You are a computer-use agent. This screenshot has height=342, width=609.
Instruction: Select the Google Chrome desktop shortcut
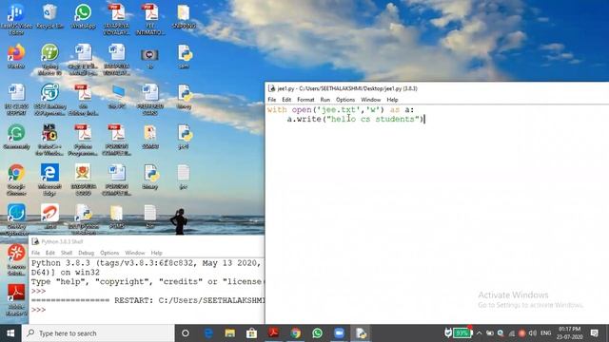(x=16, y=180)
